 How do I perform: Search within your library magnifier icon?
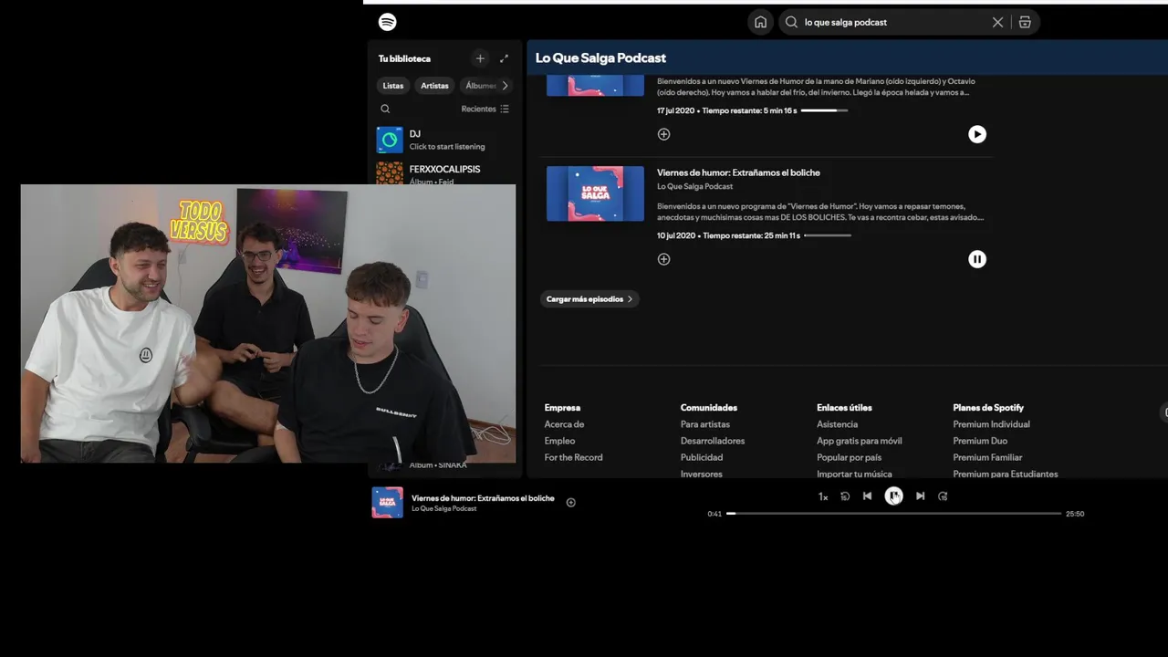click(x=385, y=109)
